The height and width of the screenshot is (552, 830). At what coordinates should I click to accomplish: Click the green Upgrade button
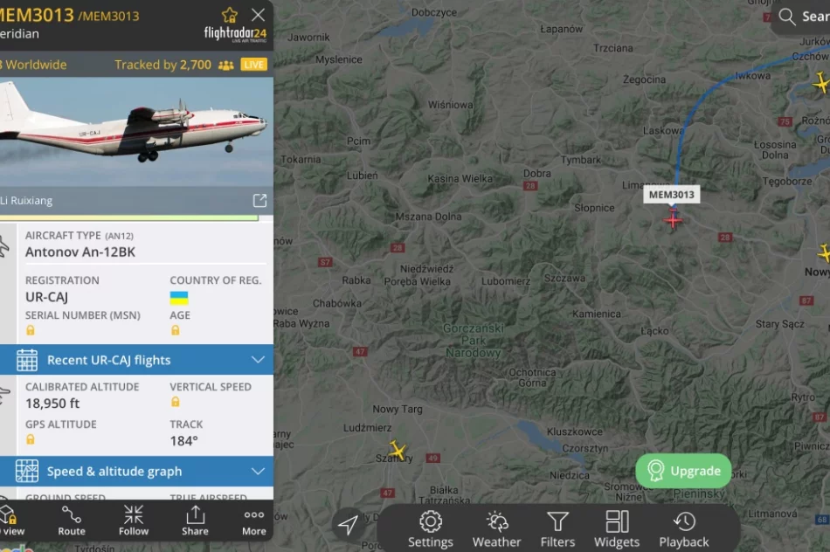[x=683, y=471]
